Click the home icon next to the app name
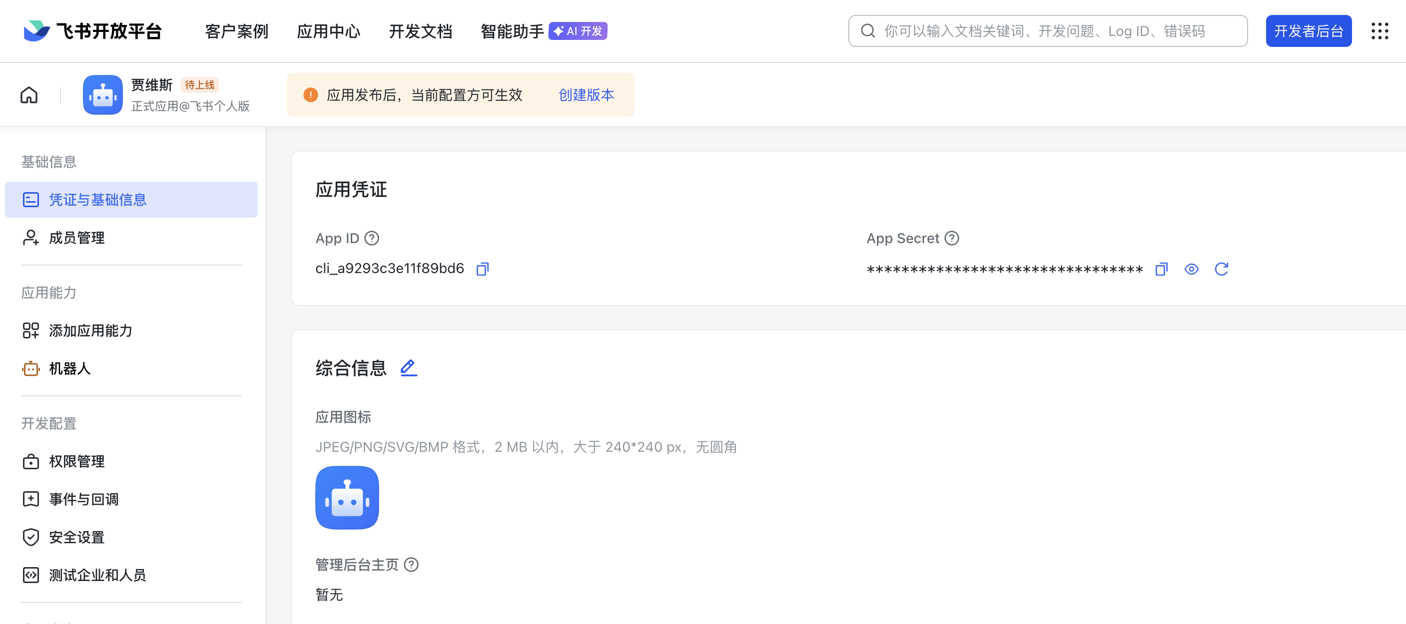The width and height of the screenshot is (1406, 624). click(28, 94)
